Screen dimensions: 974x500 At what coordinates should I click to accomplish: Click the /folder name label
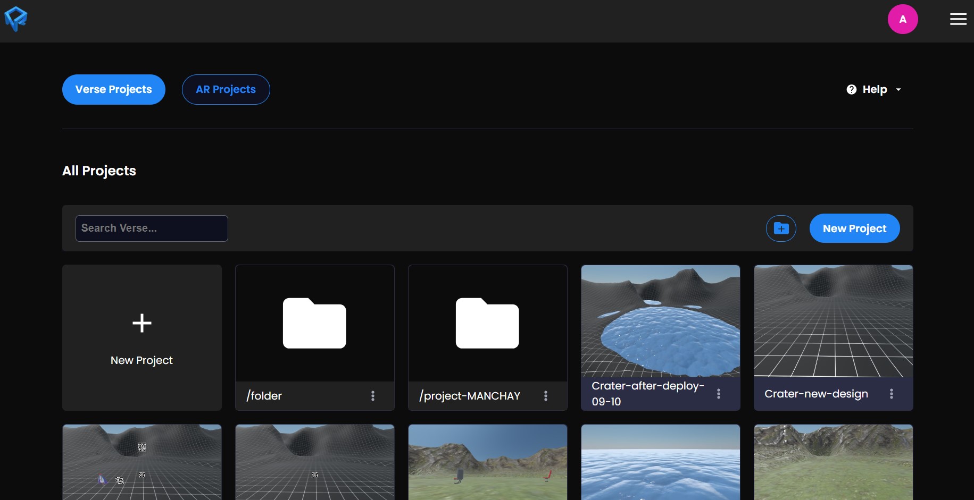(x=264, y=396)
